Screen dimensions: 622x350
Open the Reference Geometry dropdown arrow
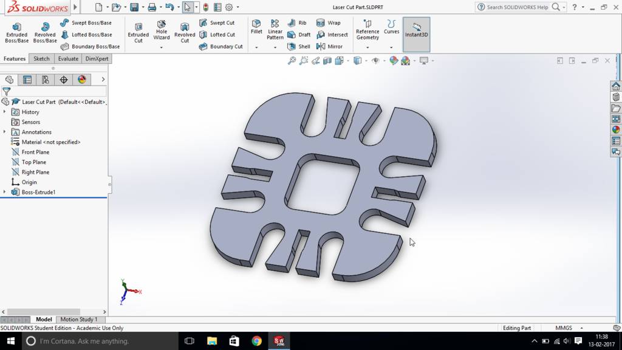click(367, 47)
